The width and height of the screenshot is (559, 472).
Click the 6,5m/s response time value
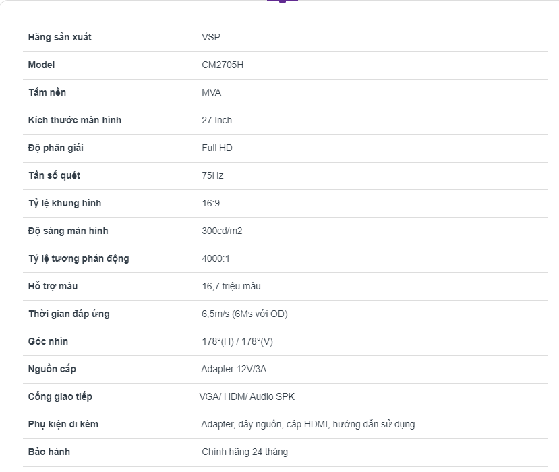tap(245, 314)
